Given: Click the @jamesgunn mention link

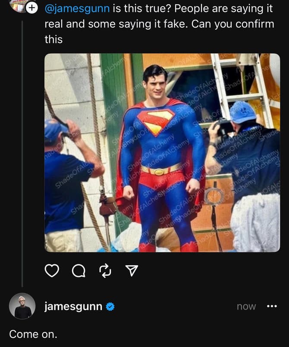Looking at the screenshot, I should point(77,7).
